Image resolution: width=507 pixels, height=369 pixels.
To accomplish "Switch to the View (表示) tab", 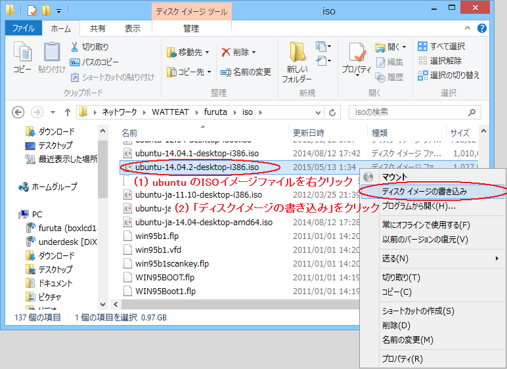I will pos(133,29).
